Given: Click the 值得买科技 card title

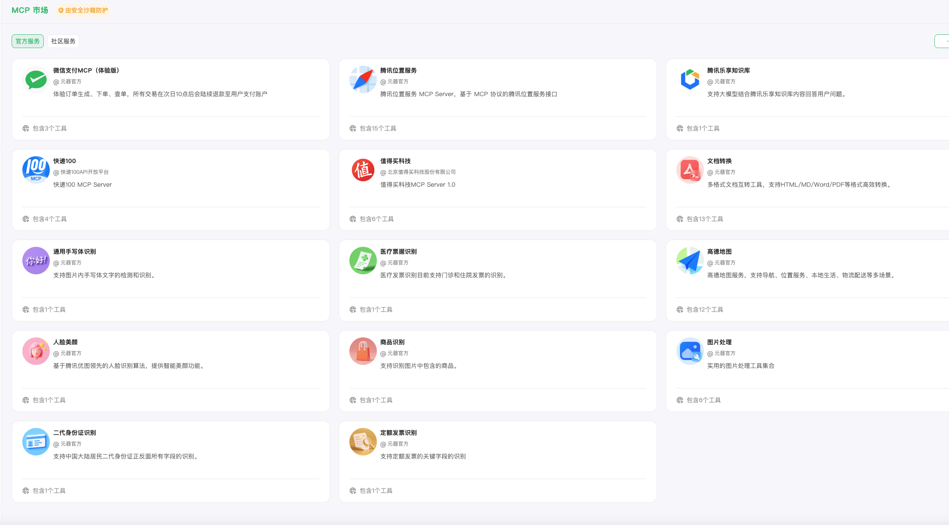Looking at the screenshot, I should click(395, 161).
